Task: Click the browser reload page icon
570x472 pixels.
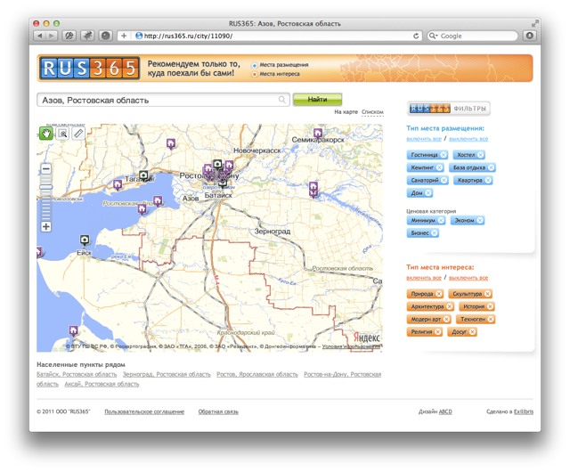Action: (x=416, y=36)
